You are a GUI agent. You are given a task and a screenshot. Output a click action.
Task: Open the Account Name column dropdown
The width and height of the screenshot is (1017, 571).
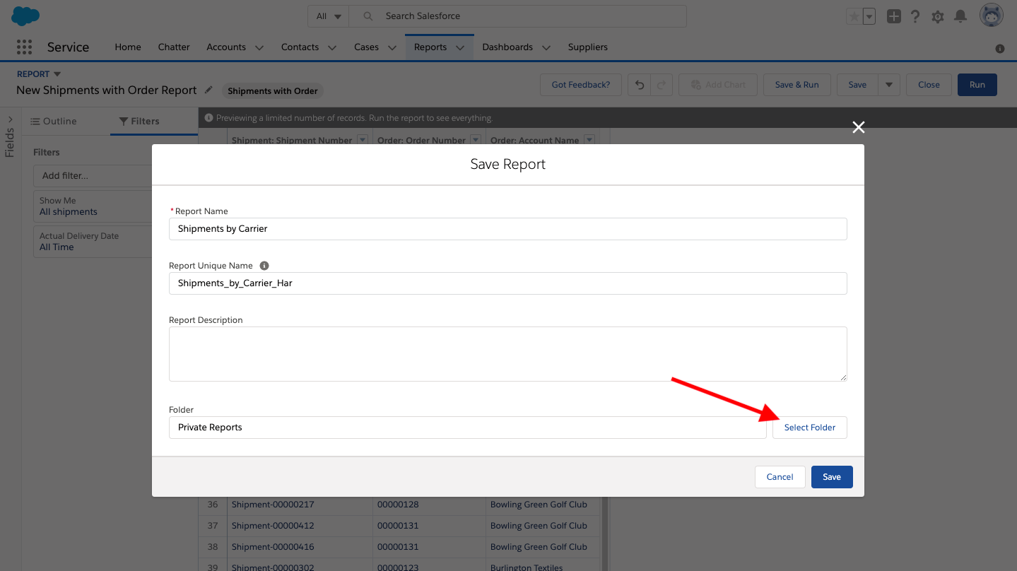point(589,140)
